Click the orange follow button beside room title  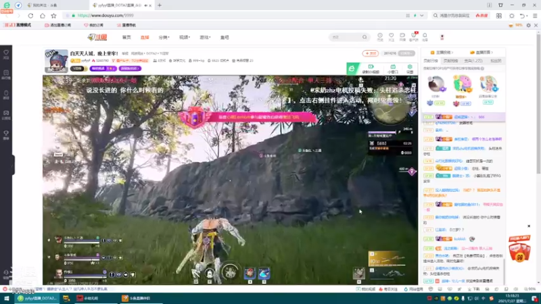[370, 53]
